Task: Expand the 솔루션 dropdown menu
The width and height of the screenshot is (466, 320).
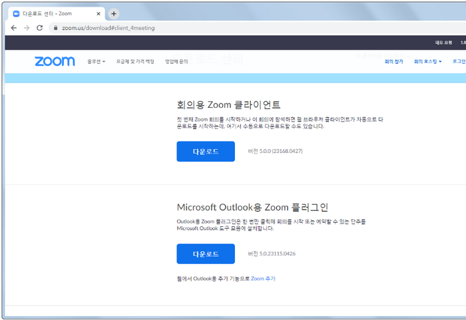Action: point(96,61)
